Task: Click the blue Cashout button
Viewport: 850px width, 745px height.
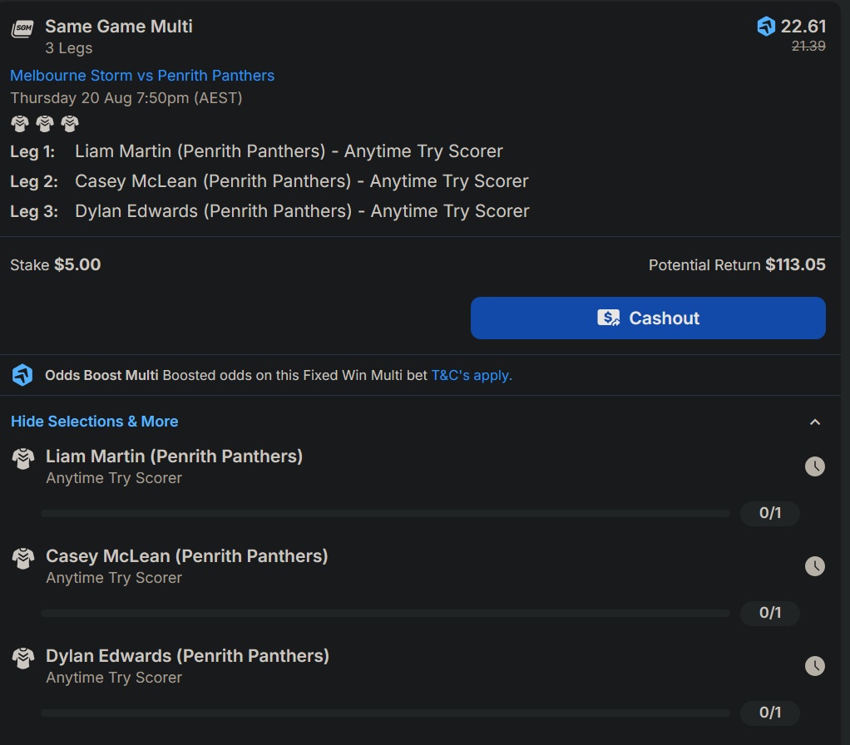Action: pos(648,318)
